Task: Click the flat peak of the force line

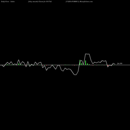Action: click(x=87, y=54)
